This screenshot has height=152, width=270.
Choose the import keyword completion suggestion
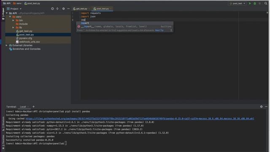tap(125, 23)
